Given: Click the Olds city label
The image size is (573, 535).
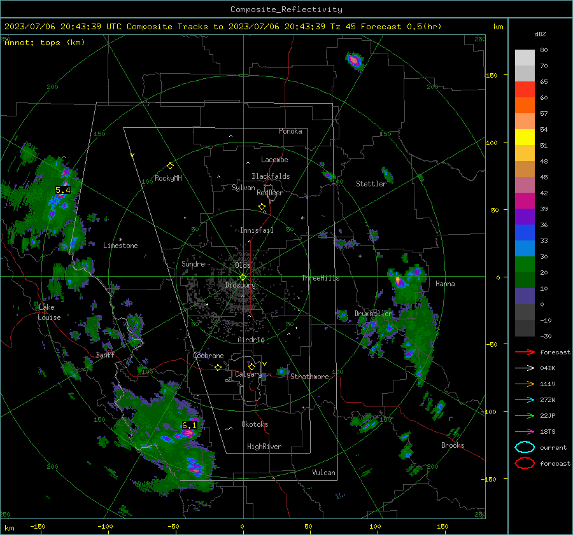Looking at the screenshot, I should (x=243, y=265).
